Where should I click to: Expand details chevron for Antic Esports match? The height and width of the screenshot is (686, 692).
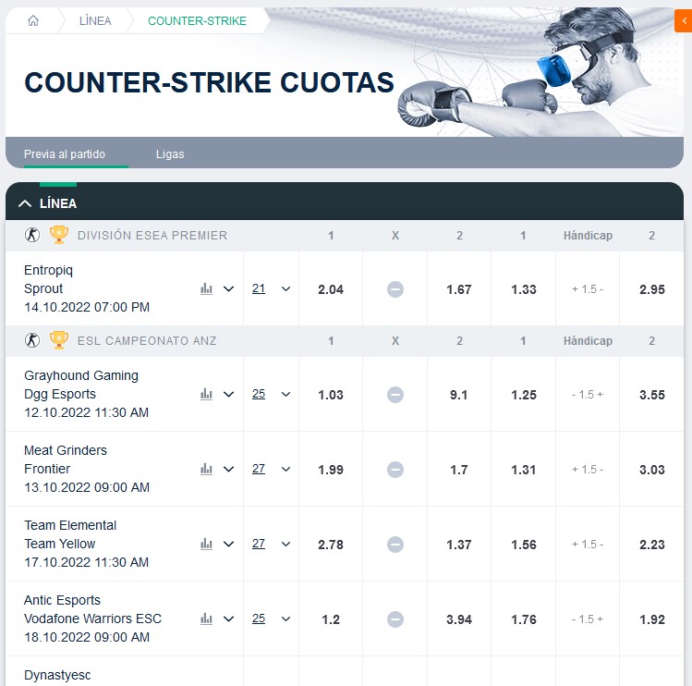point(229,619)
